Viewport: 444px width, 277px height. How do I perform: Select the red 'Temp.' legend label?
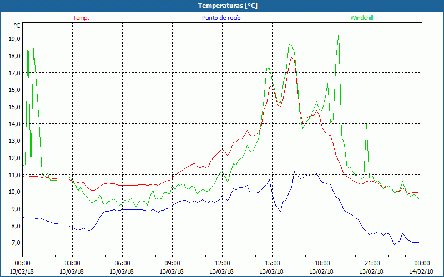coord(81,18)
